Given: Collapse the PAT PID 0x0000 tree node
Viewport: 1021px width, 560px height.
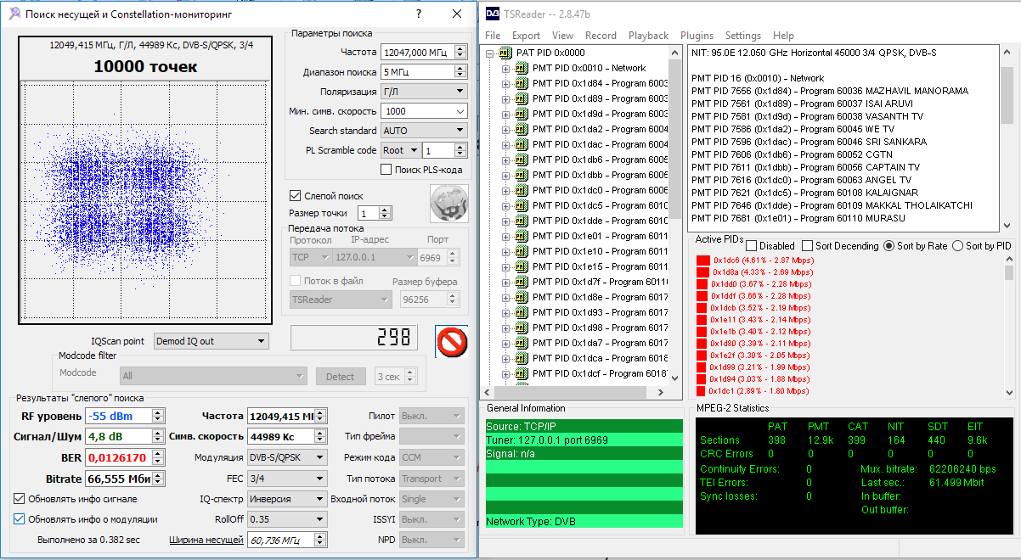Looking at the screenshot, I should coord(491,53).
